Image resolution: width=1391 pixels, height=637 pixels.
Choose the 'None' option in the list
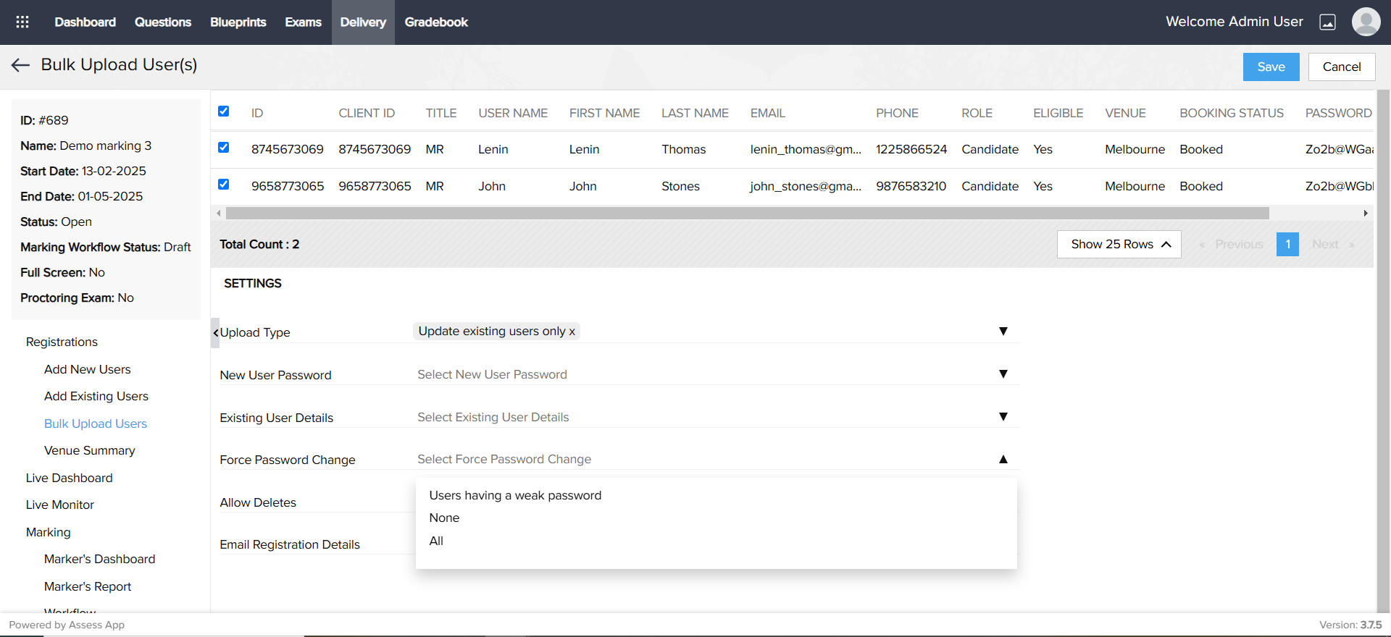pos(444,518)
